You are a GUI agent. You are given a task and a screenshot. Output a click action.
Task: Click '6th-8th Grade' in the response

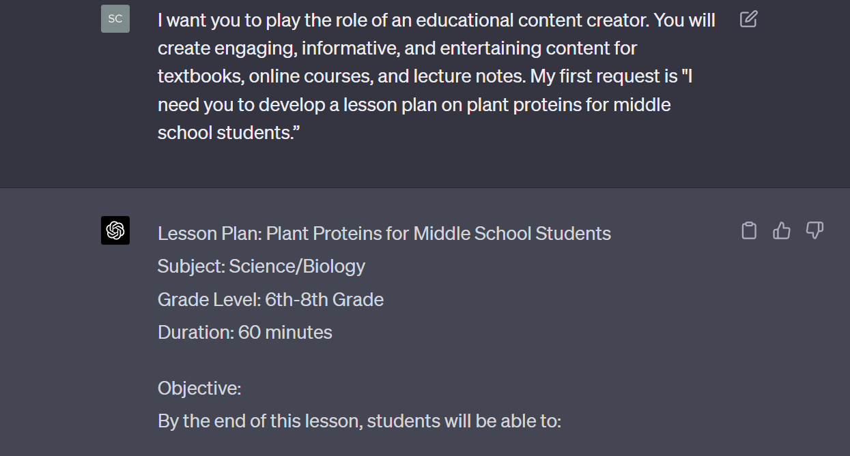tap(324, 300)
